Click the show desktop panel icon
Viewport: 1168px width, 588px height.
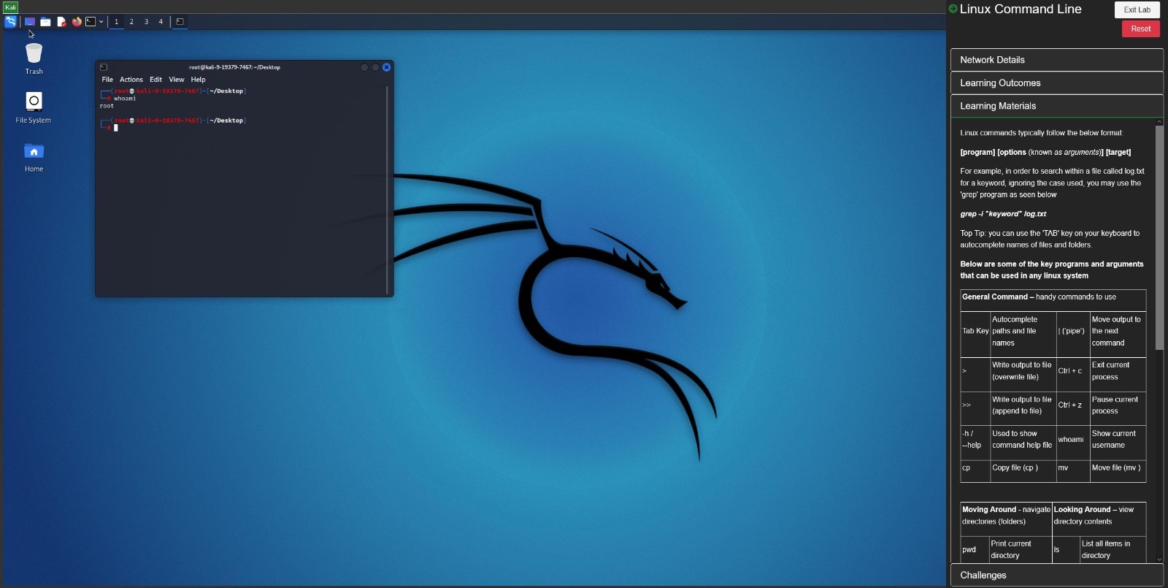(30, 22)
